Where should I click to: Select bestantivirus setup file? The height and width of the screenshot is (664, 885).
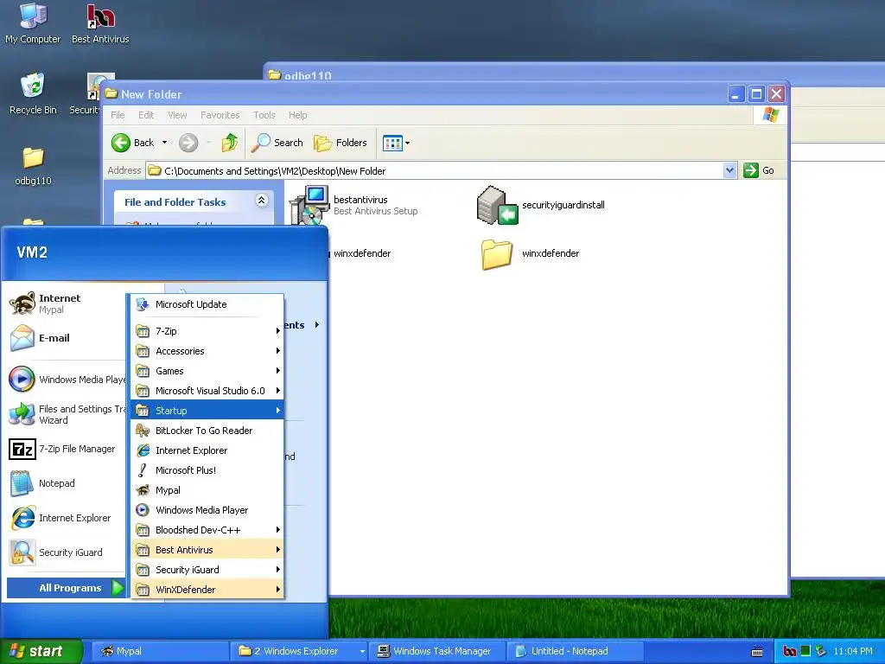(353, 205)
